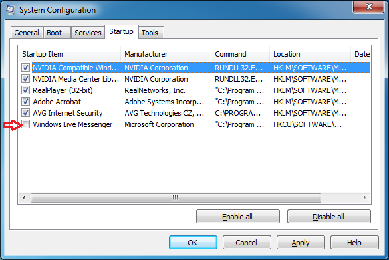Click the Disable all button
Image resolution: width=389 pixels, height=260 pixels.
click(x=328, y=217)
